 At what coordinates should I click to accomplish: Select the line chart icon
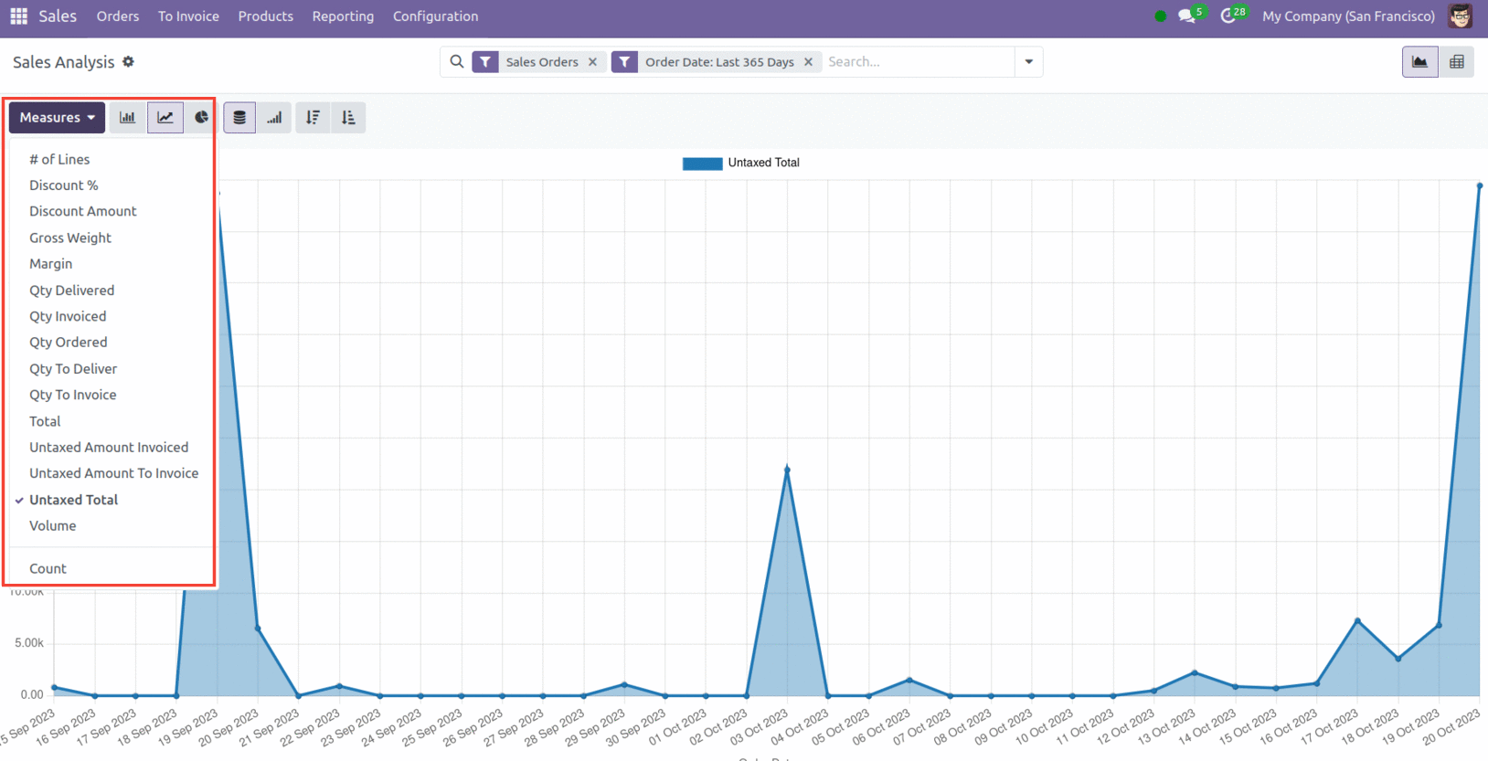(165, 118)
